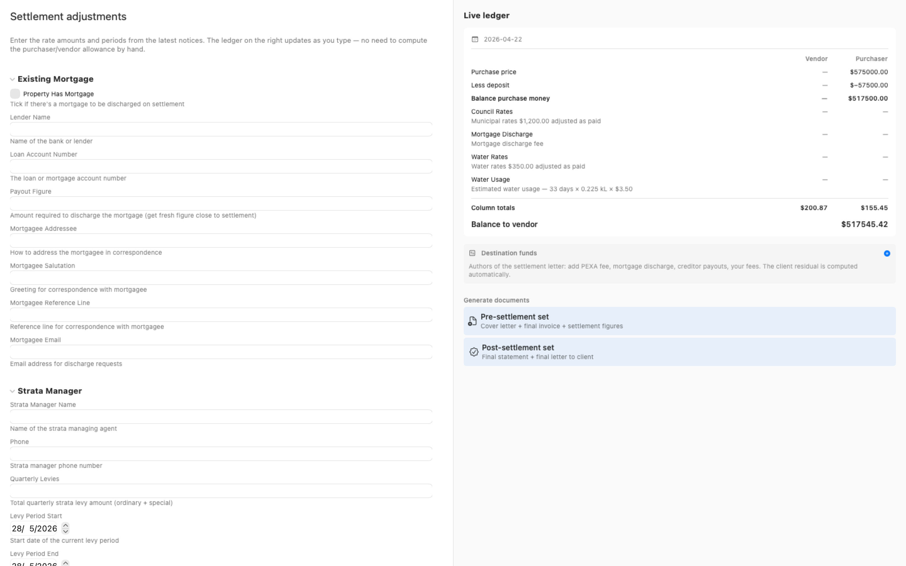Click the Vendor column total $200.87

814,208
